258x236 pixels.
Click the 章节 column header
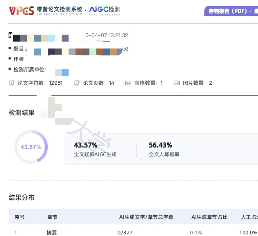tap(52, 217)
